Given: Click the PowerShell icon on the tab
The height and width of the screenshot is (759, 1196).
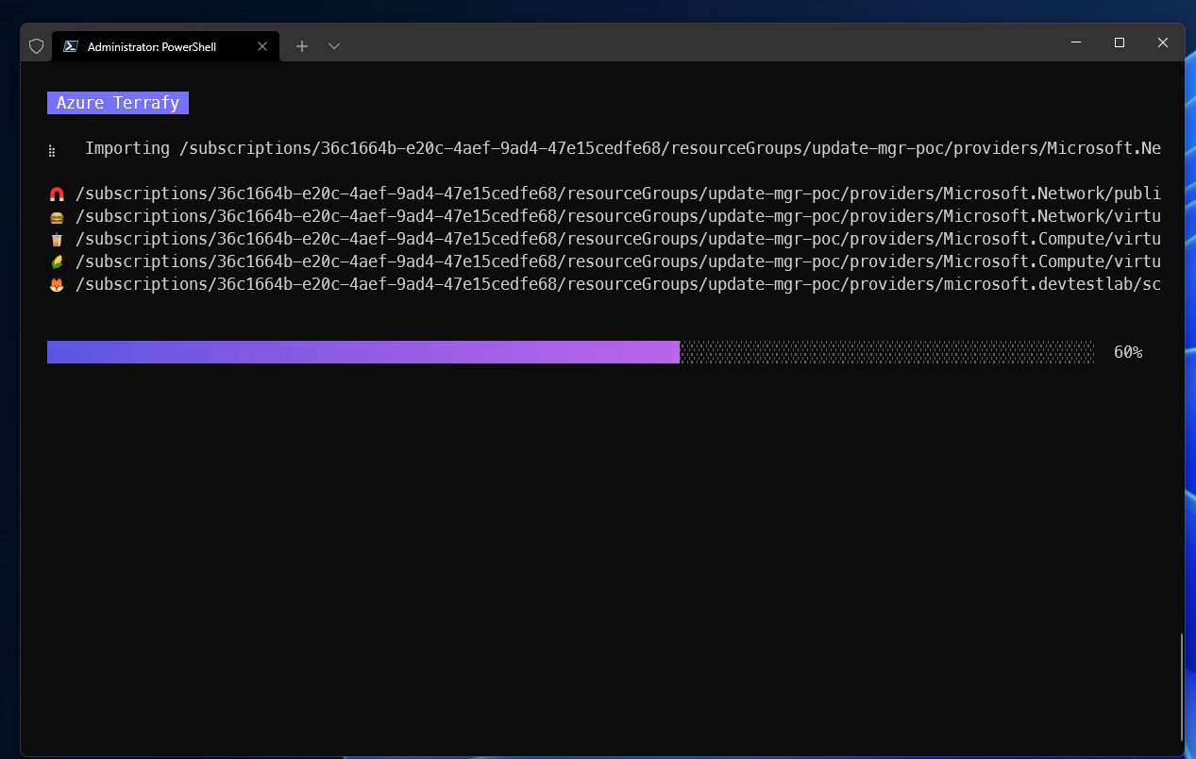Looking at the screenshot, I should (71, 45).
